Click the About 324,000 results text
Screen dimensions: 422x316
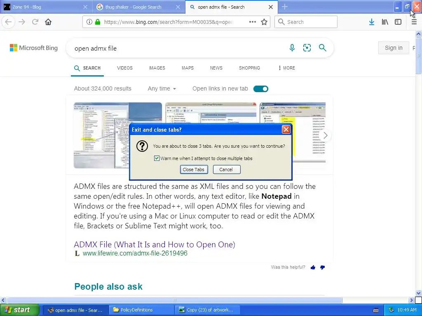click(x=103, y=89)
